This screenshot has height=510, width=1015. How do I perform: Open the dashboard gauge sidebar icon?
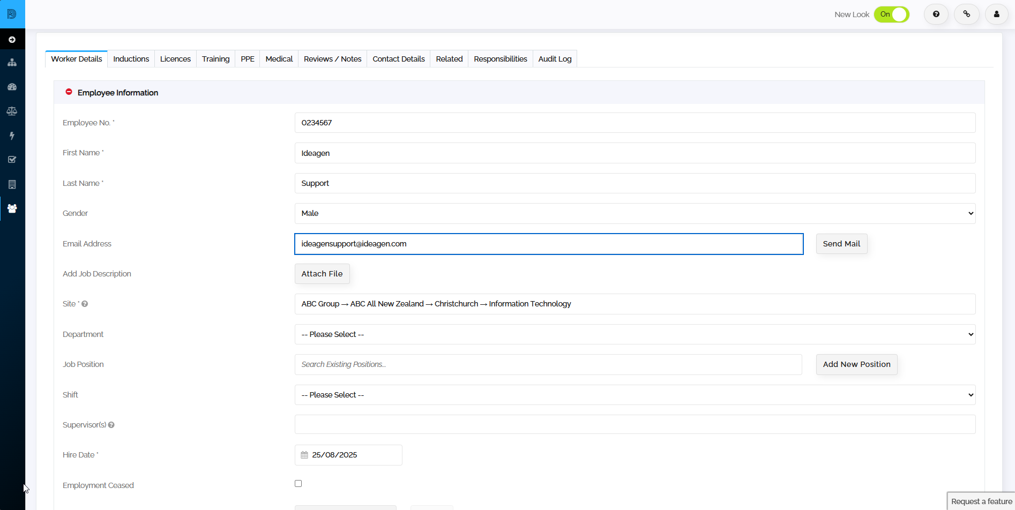pos(12,87)
